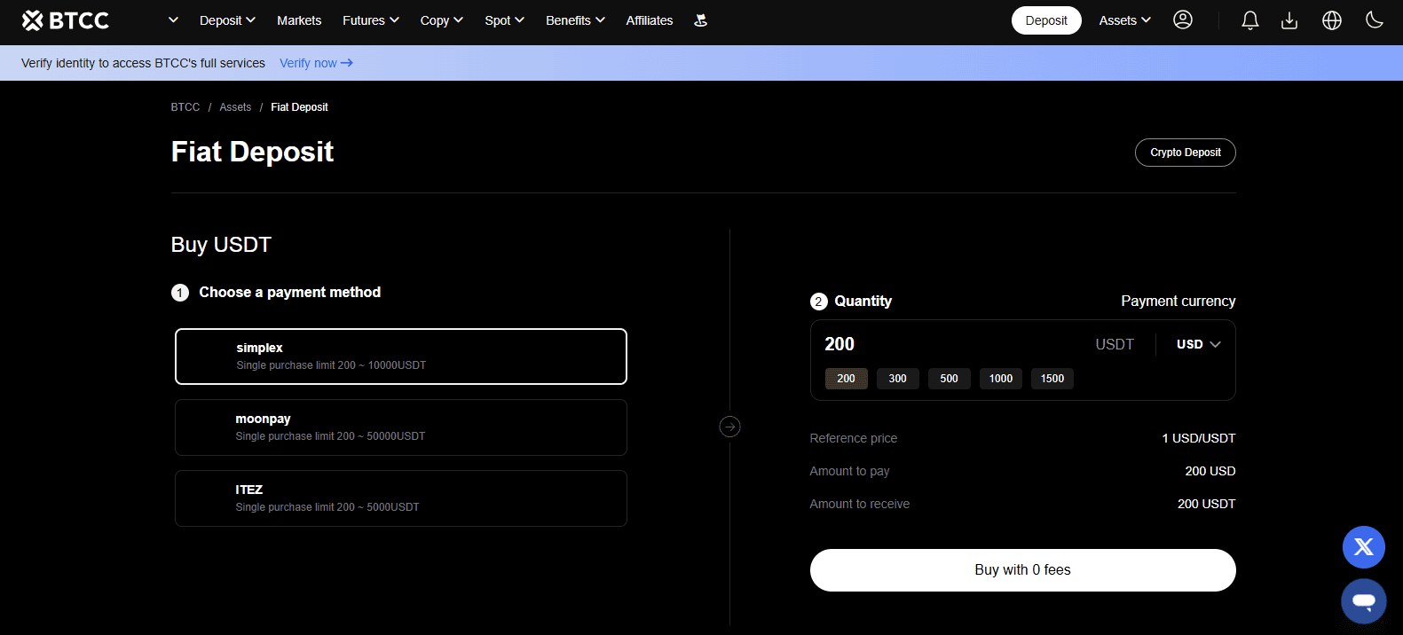Viewport: 1403px width, 635px height.
Task: Click the USDT unit label in quantity box
Action: (1115, 344)
